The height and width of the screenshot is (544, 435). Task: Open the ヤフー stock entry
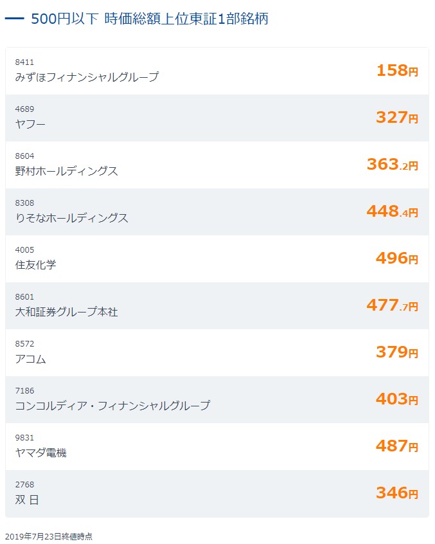[30, 124]
